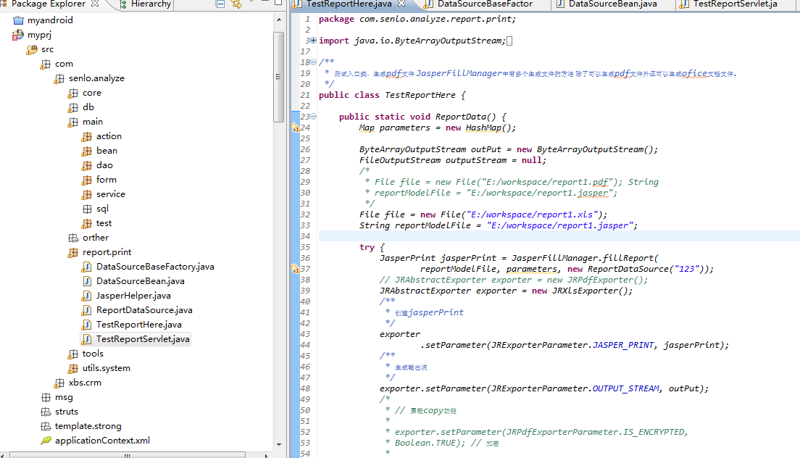Click the warning marker on line 37
The width and height of the screenshot is (800, 458).
[295, 269]
